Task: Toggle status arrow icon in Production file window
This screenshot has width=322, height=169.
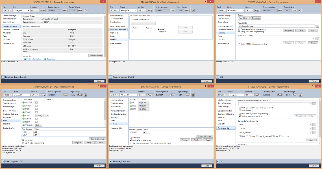Action: [x=218, y=161]
